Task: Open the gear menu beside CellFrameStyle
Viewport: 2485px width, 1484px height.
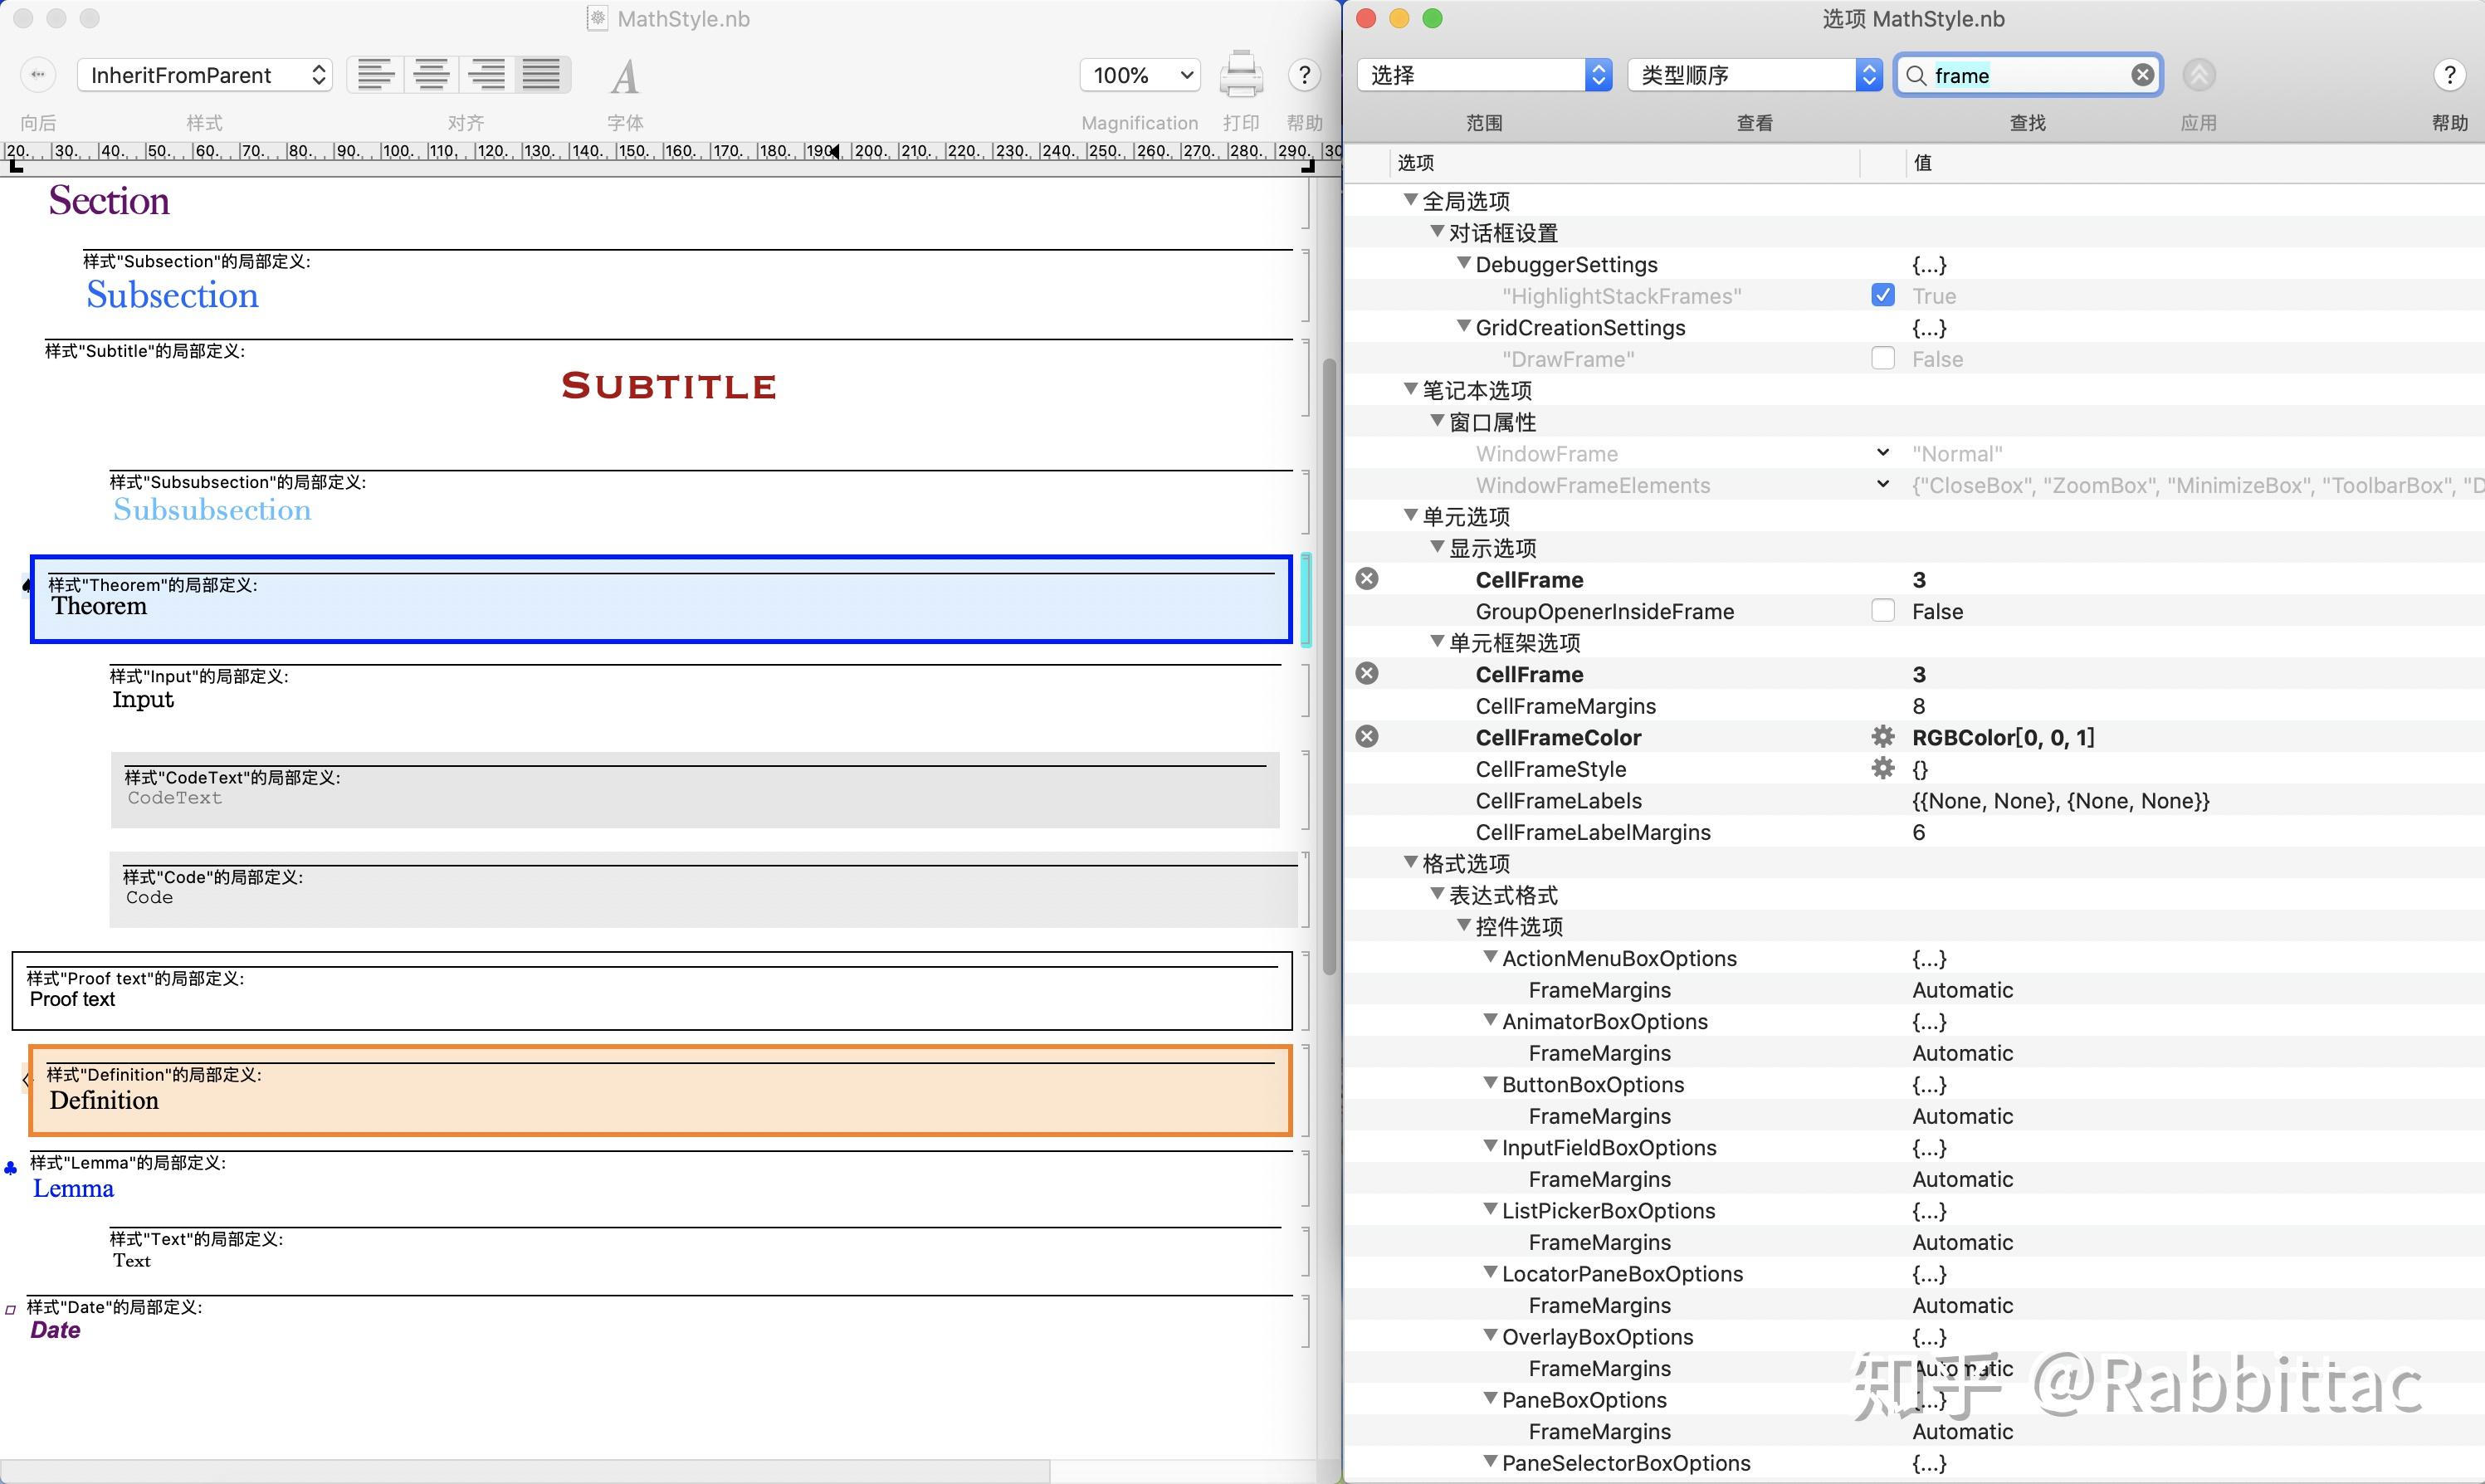Action: (x=1883, y=768)
